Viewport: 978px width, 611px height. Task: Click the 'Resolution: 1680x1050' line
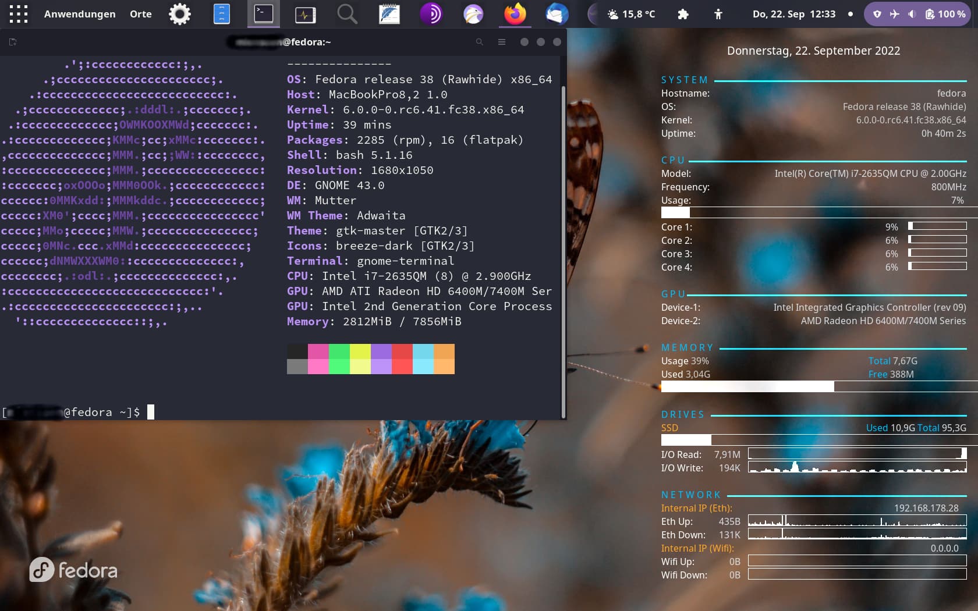360,170
